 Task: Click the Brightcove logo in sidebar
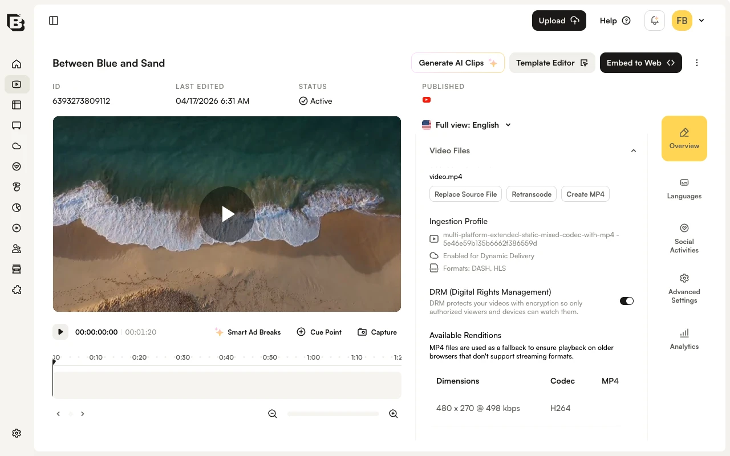point(16,22)
